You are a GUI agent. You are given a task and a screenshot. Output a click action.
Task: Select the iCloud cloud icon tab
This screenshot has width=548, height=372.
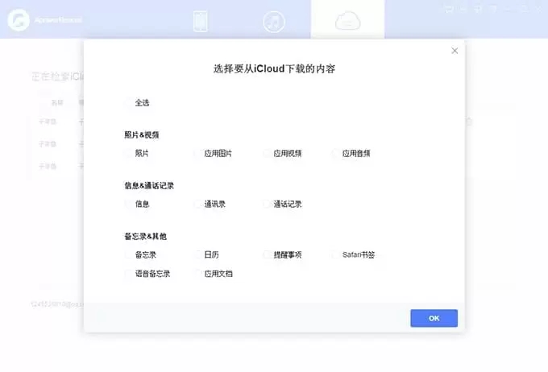[347, 21]
